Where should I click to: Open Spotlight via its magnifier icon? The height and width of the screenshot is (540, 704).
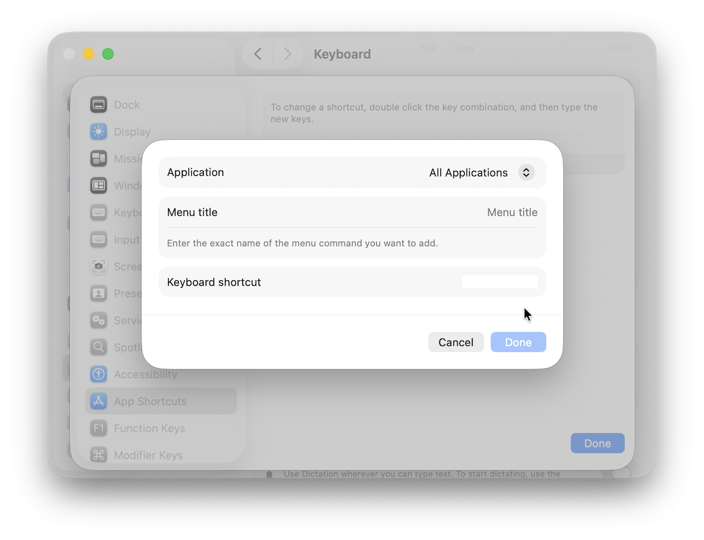(99, 347)
